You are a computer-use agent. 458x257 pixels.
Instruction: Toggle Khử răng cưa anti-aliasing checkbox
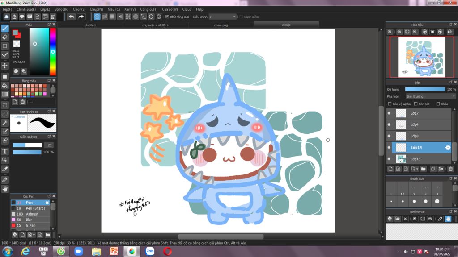point(167,17)
